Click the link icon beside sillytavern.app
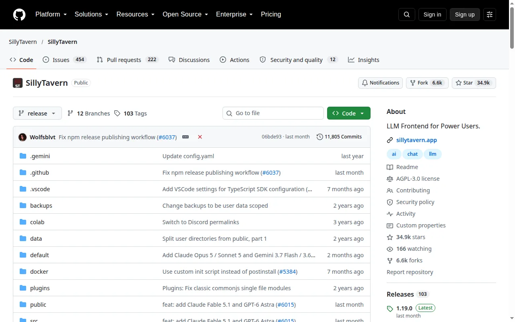The width and height of the screenshot is (515, 322). pyautogui.click(x=390, y=140)
